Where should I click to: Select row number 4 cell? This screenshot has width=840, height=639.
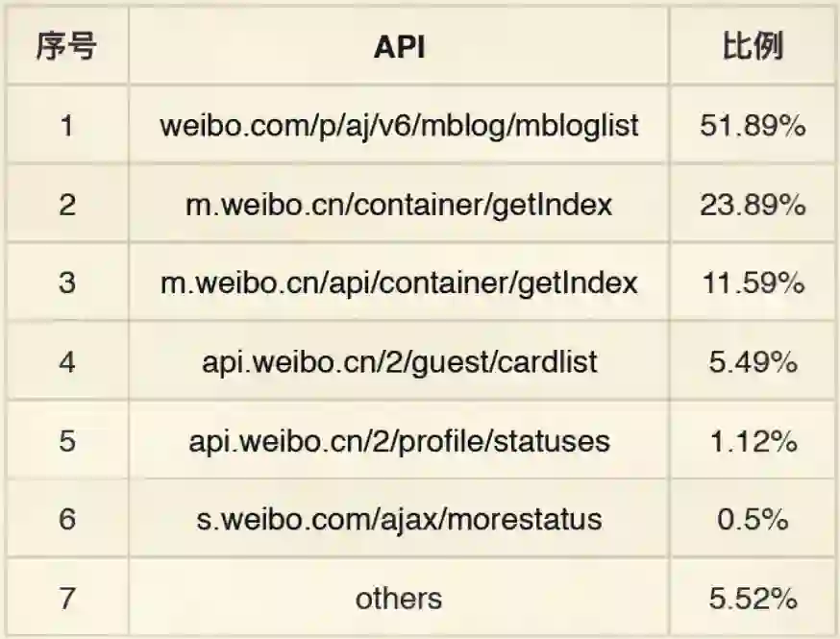pos(66,362)
